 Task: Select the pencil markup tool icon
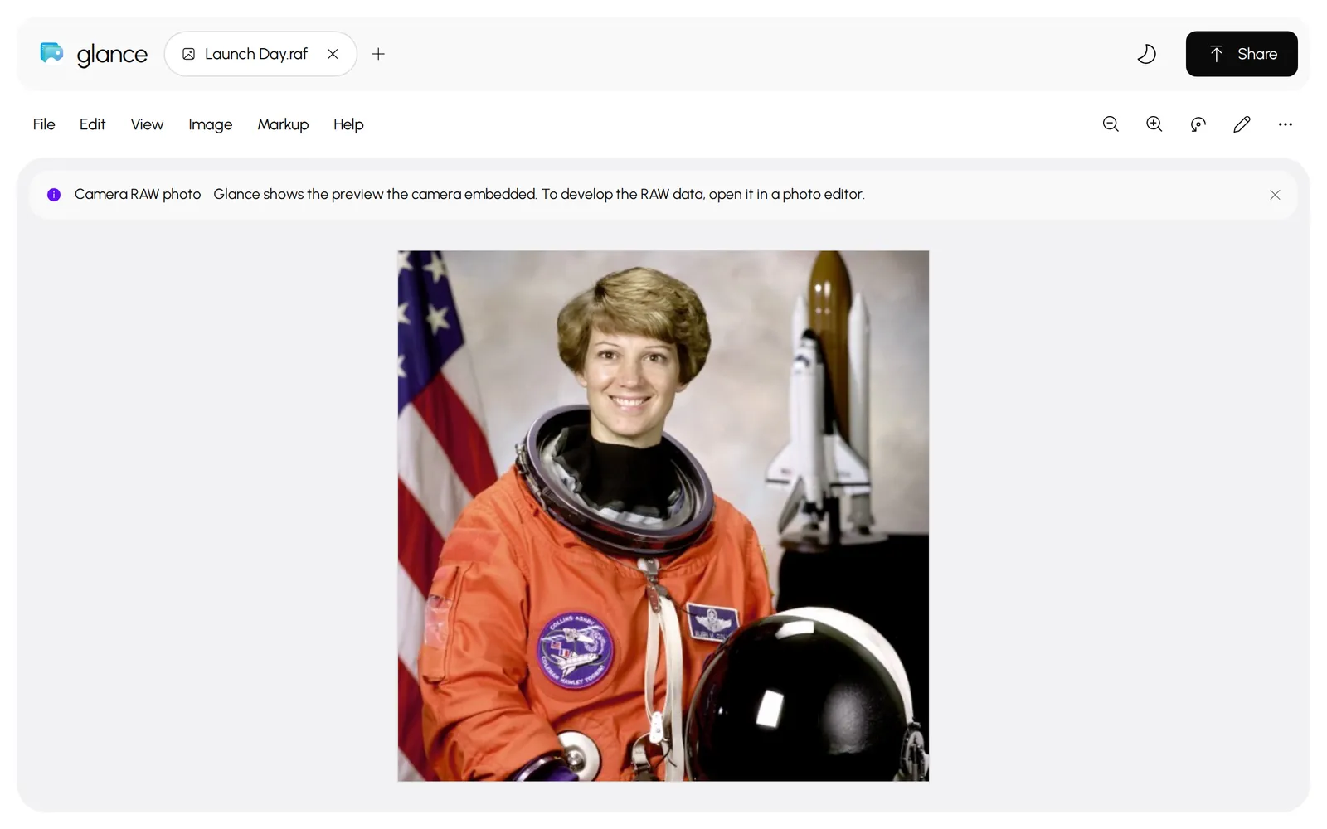click(x=1242, y=124)
